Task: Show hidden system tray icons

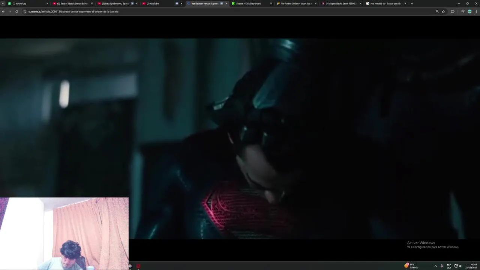Action: pyautogui.click(x=435, y=266)
